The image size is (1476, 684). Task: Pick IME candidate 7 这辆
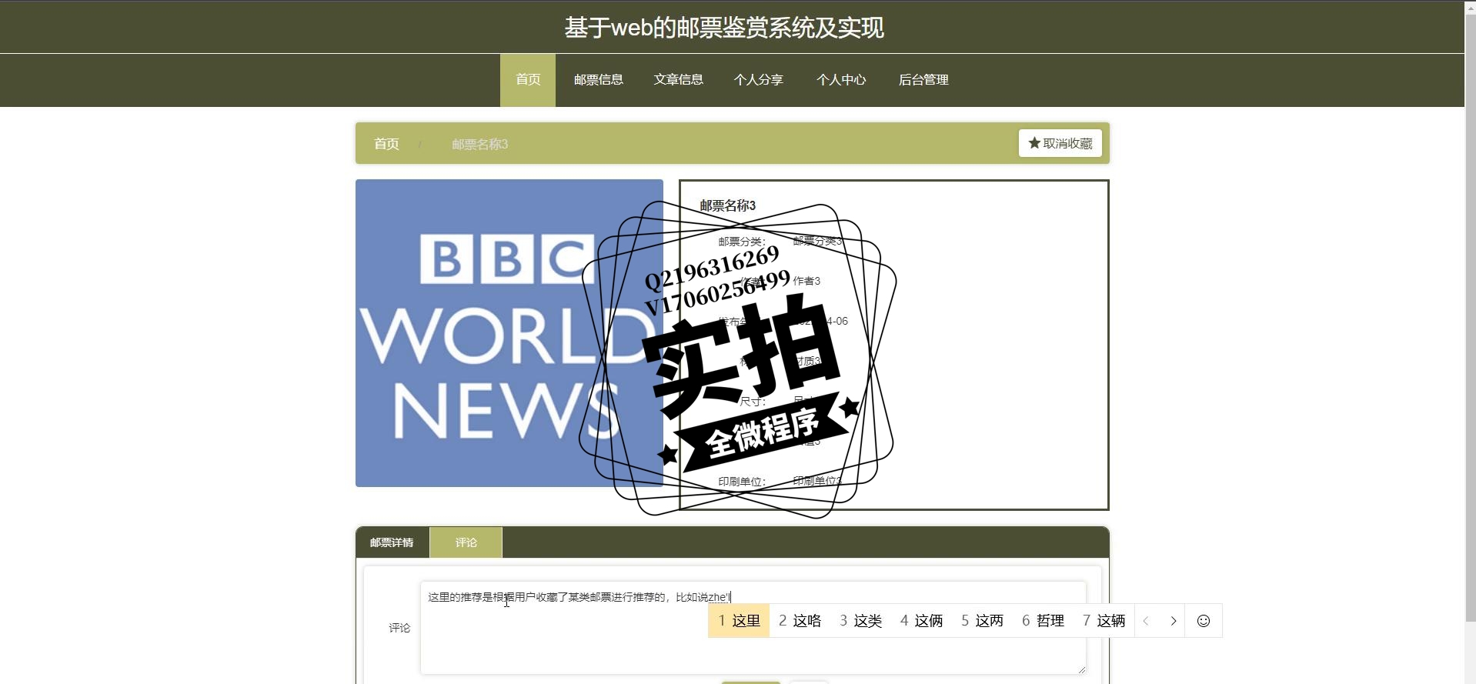pyautogui.click(x=1104, y=621)
